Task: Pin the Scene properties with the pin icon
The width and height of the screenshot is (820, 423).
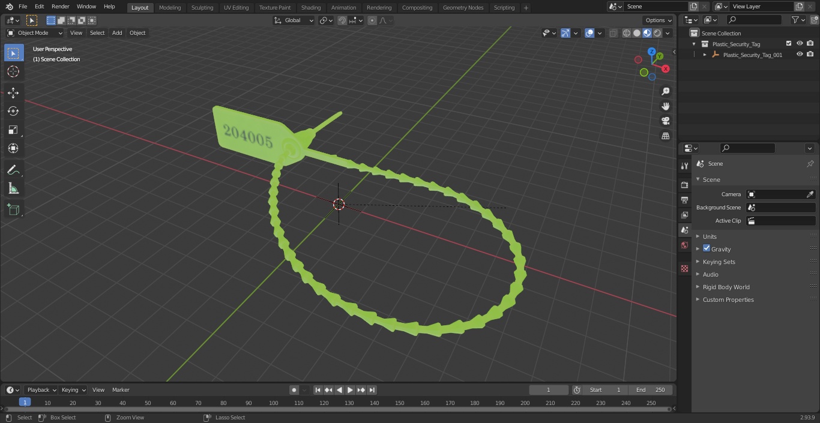Action: coord(810,164)
